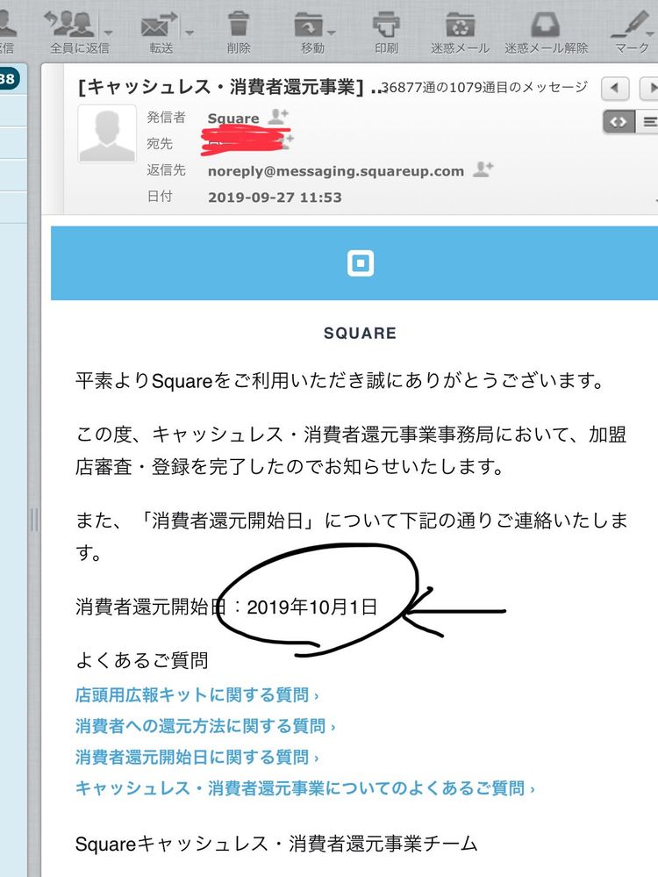Click the sender's avatar thumbnail
This screenshot has width=658, height=877.
[x=107, y=134]
